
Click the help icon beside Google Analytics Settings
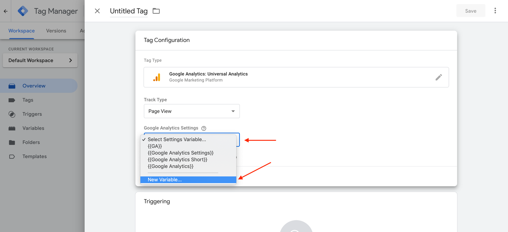coord(204,128)
